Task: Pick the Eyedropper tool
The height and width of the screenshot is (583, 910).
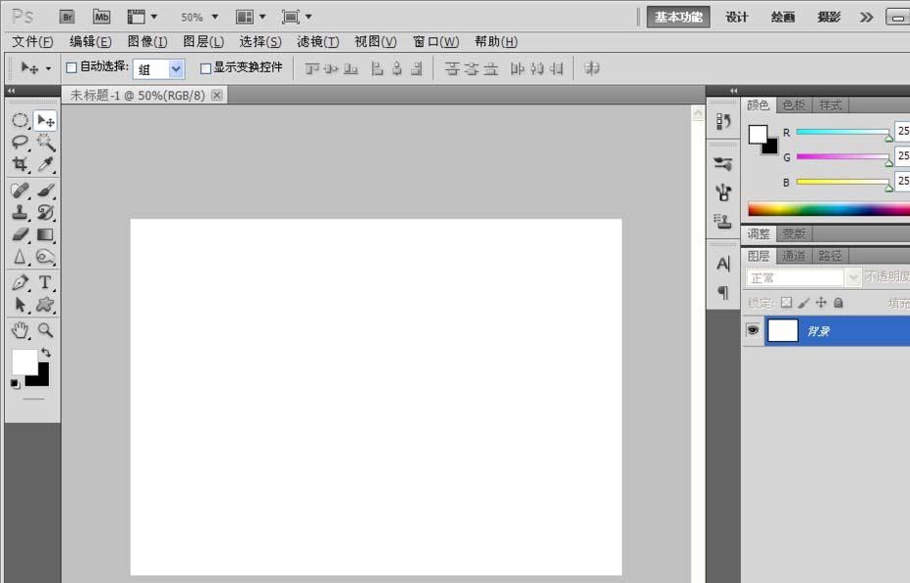Action: [45, 165]
